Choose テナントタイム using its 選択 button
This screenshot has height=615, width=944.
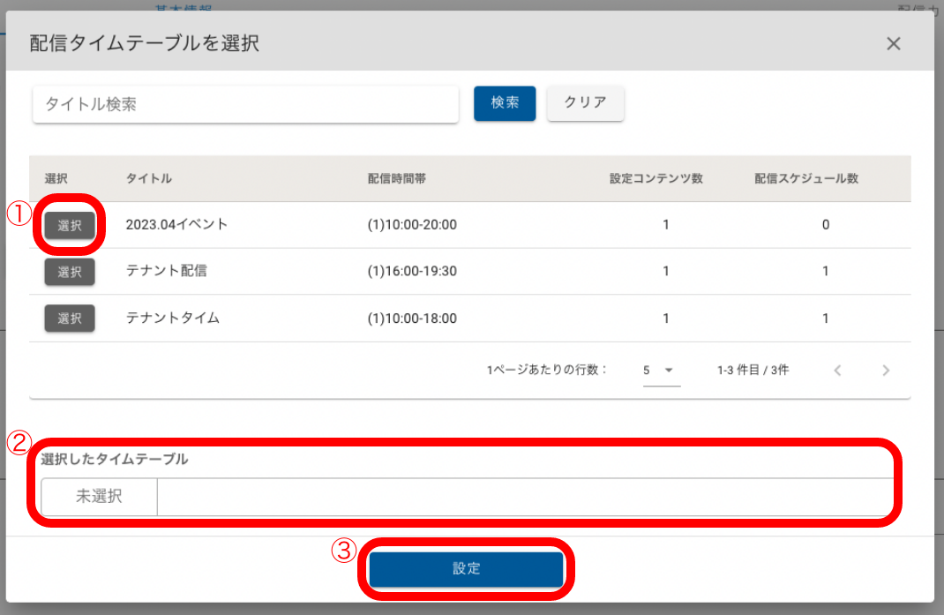coord(70,319)
